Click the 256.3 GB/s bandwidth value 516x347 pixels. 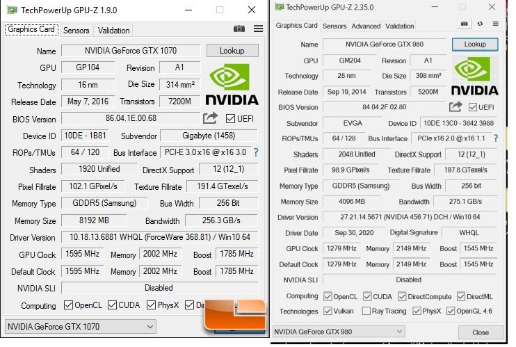click(x=221, y=220)
